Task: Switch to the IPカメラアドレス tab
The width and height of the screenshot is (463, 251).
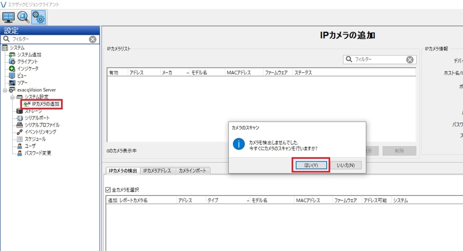Action: (157, 171)
